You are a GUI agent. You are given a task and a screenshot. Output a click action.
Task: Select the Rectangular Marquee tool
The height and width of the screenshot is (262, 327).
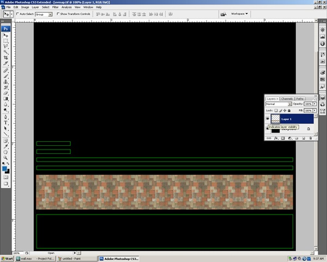click(5, 41)
